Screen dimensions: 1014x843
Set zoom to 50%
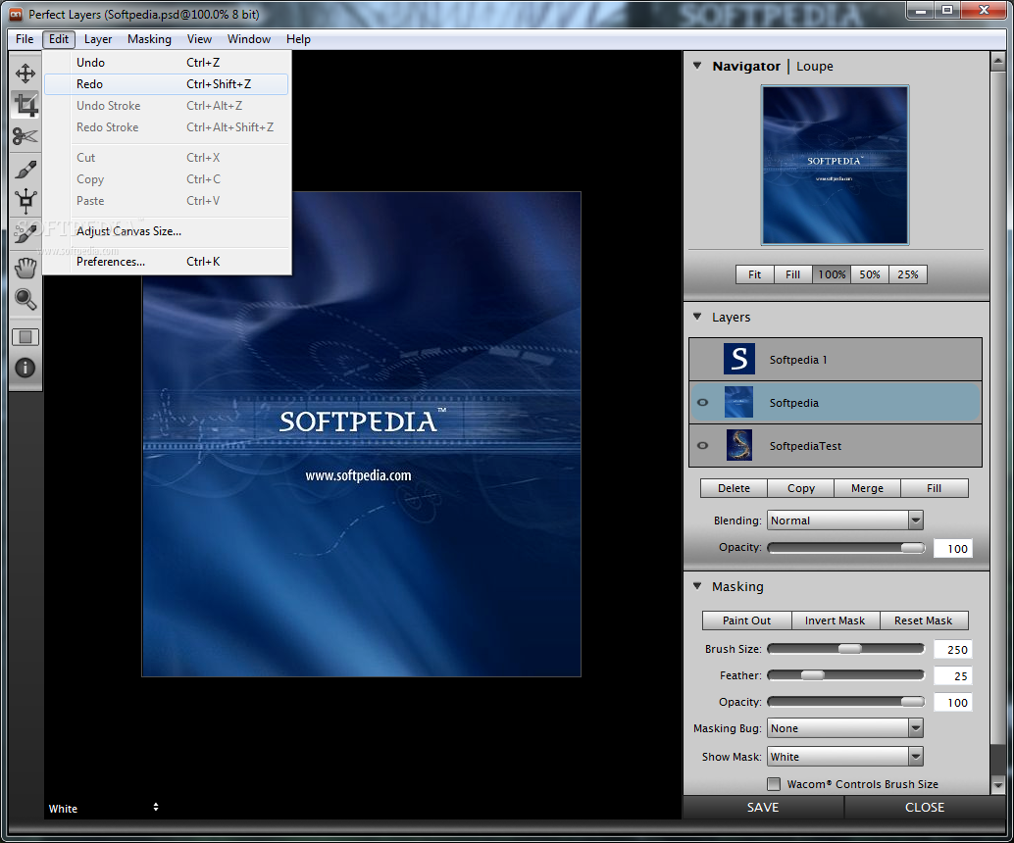click(x=870, y=274)
